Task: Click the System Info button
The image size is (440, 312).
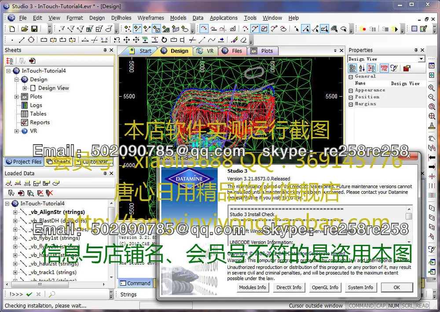Action: click(x=361, y=287)
